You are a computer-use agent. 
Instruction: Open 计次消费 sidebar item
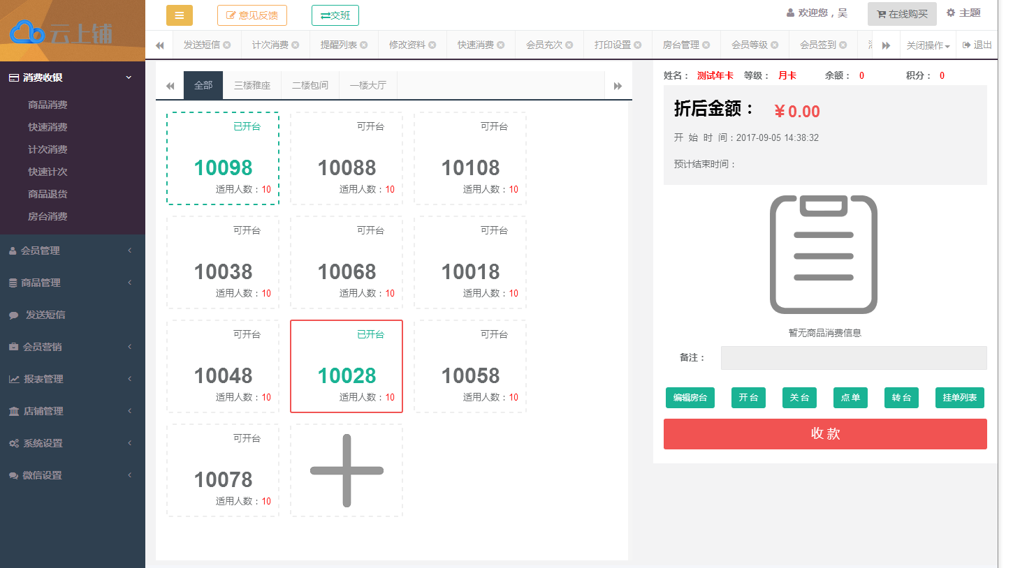(48, 149)
